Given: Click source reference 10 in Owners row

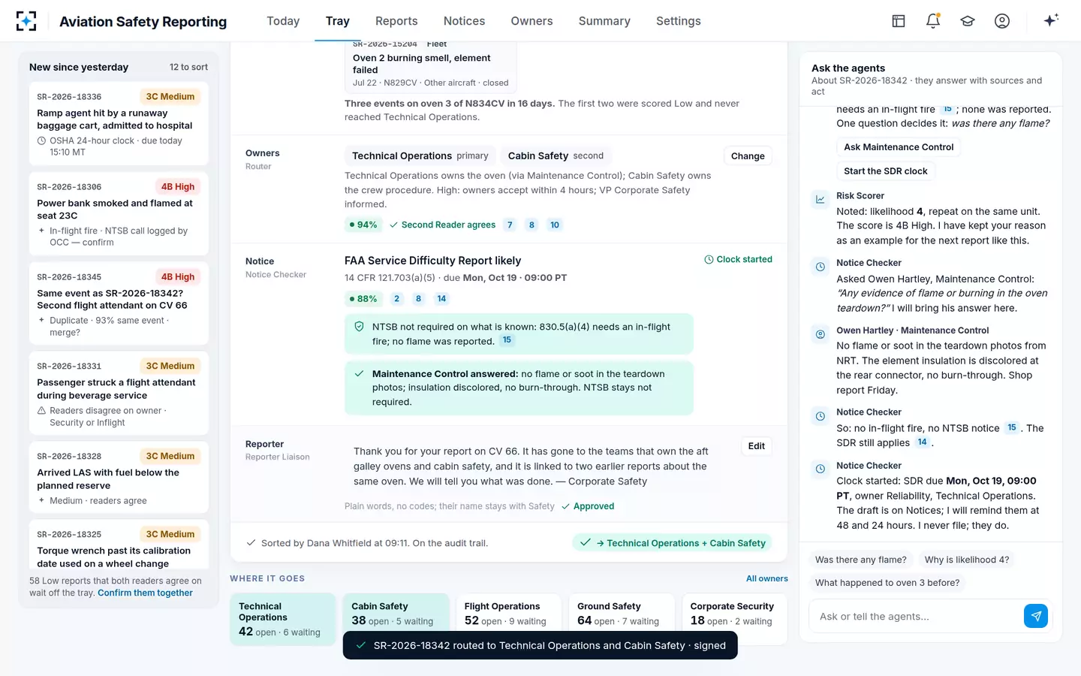Looking at the screenshot, I should pyautogui.click(x=555, y=225).
